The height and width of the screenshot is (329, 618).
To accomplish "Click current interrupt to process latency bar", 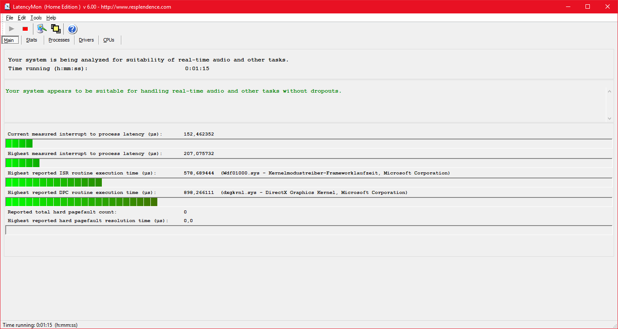I will pyautogui.click(x=309, y=143).
